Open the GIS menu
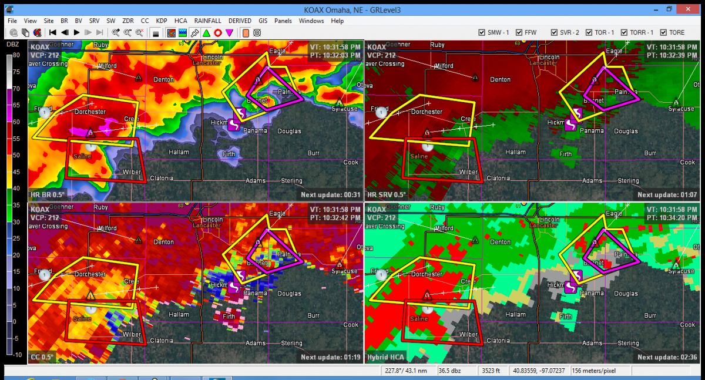The image size is (705, 380). tap(263, 21)
